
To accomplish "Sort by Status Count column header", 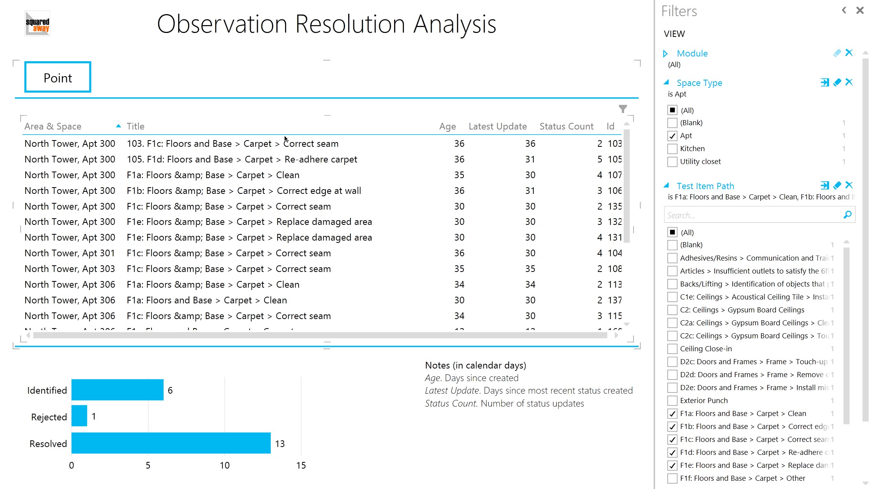I will click(x=566, y=126).
